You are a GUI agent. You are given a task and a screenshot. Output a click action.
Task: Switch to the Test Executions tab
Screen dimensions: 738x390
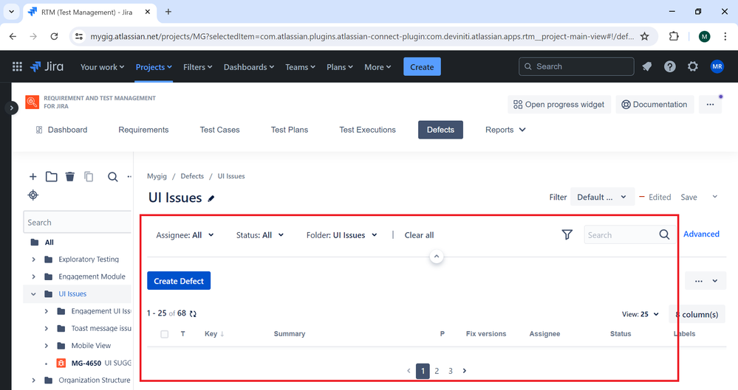[x=368, y=130]
